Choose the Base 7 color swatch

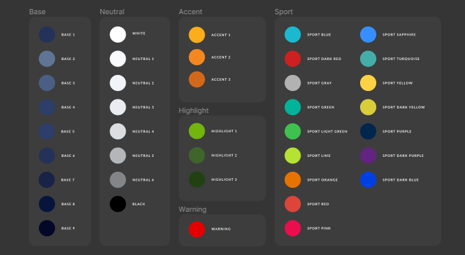(x=47, y=179)
